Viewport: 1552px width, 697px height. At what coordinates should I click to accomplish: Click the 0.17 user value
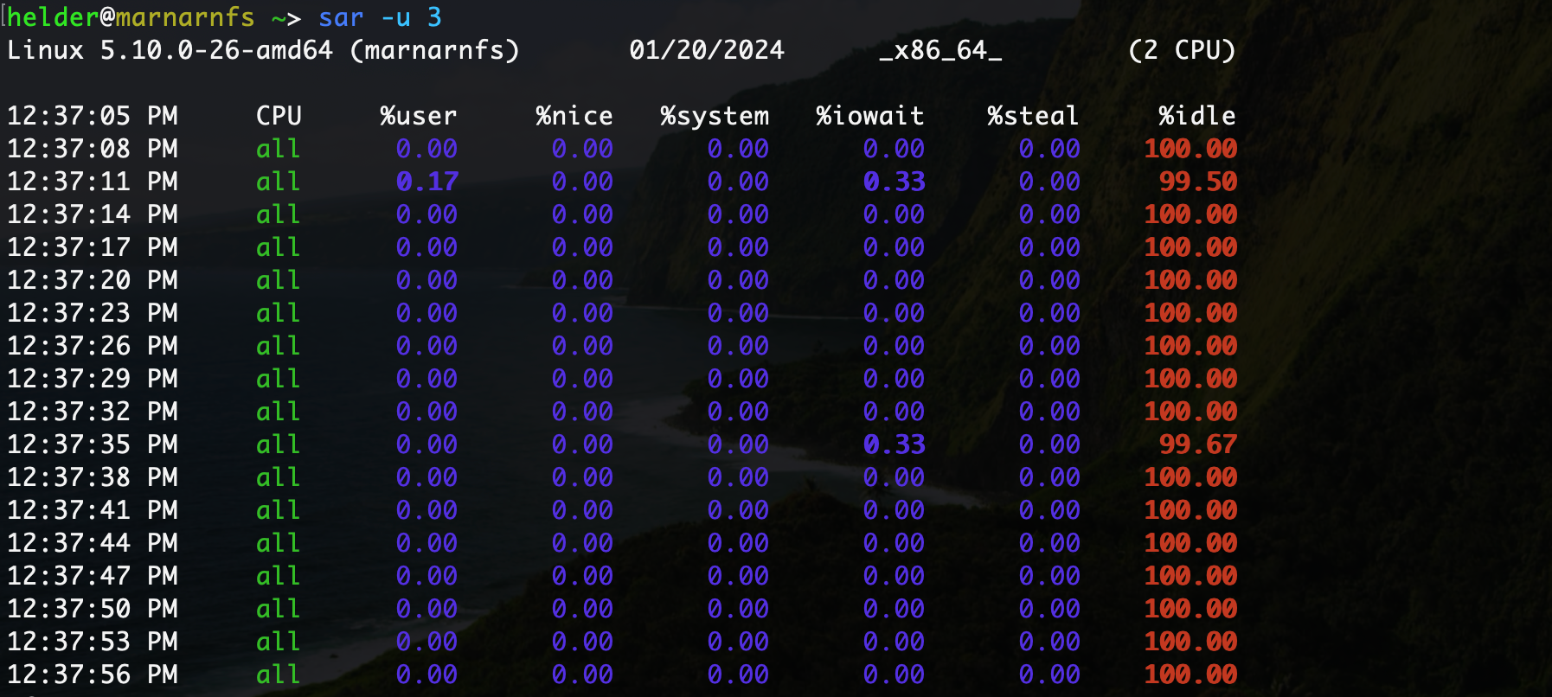427,182
